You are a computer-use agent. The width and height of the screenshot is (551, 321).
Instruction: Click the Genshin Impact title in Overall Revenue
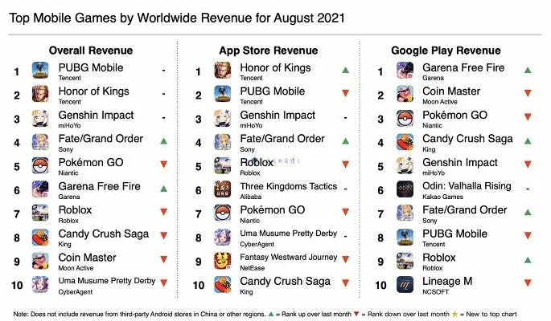point(97,116)
